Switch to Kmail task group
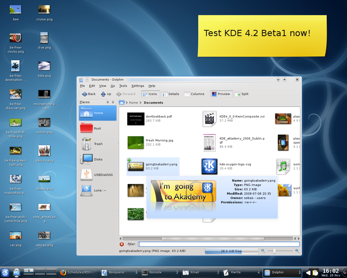Image resolution: width=347 pixels, height=278 pixels. click(200, 272)
